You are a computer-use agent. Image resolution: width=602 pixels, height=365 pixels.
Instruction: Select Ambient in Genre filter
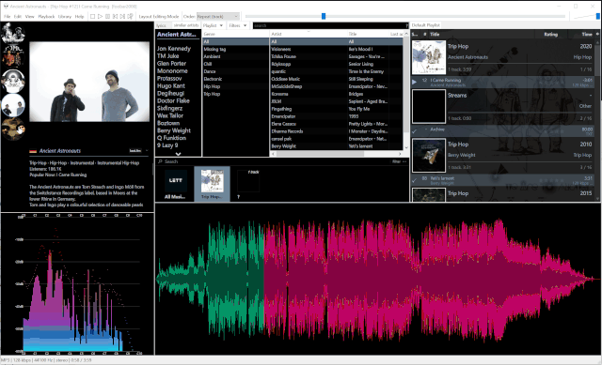pos(236,56)
